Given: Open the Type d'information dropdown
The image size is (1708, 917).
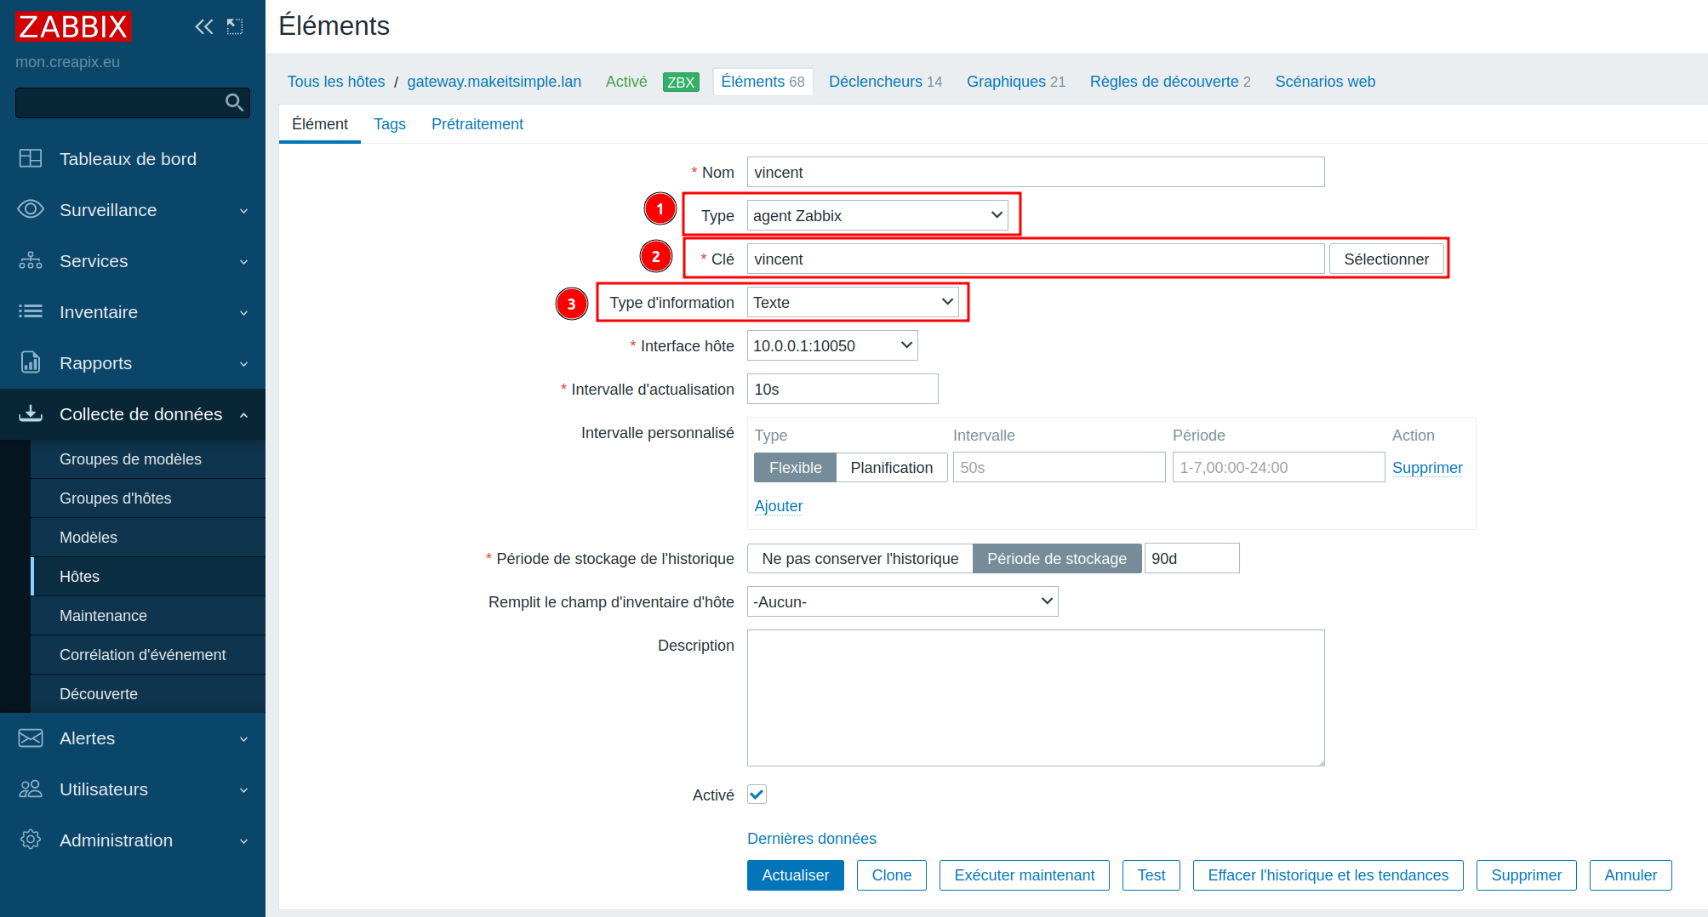Looking at the screenshot, I should coord(852,303).
